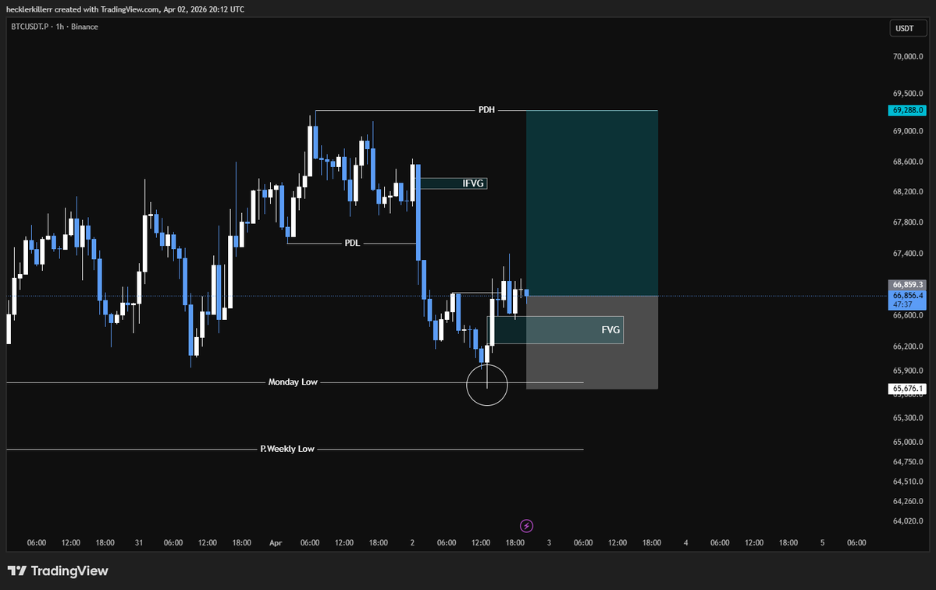Image resolution: width=936 pixels, height=590 pixels.
Task: Click the date 5 on time axis
Action: click(822, 543)
